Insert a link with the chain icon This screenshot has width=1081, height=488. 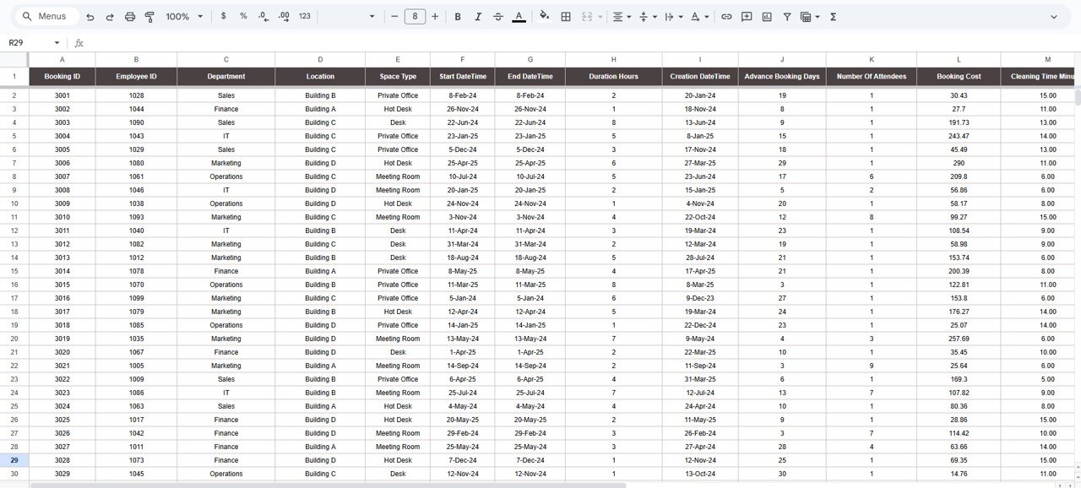point(726,17)
